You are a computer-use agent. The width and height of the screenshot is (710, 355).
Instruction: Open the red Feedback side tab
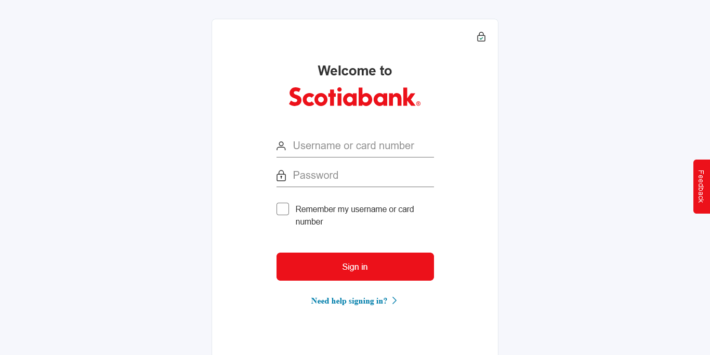coord(701,187)
